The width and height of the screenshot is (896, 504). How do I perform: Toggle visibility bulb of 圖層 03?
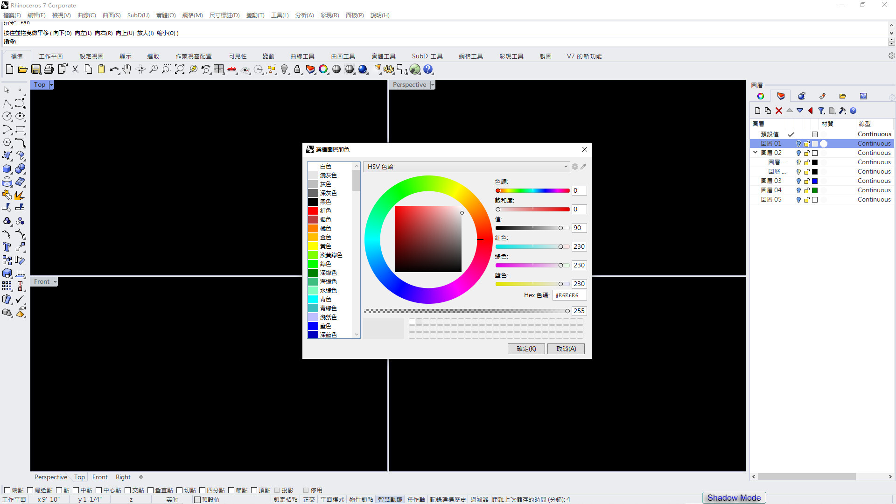(x=798, y=181)
